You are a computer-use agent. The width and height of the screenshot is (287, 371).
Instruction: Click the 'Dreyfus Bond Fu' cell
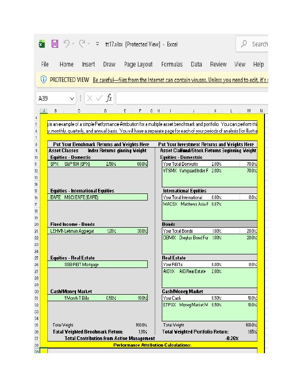[194, 238]
